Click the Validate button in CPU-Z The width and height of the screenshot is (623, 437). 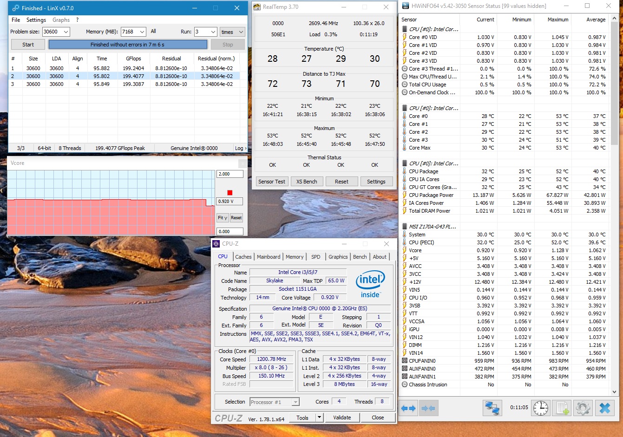click(x=342, y=417)
